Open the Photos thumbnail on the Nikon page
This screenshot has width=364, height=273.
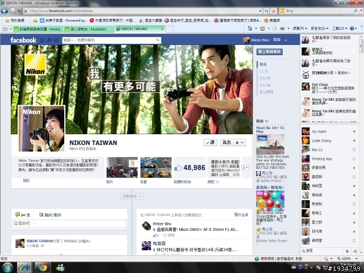(x=122, y=167)
